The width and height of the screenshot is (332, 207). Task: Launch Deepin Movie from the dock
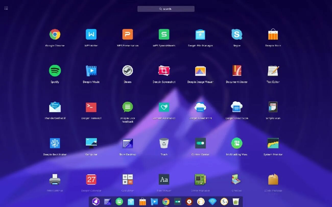154,202
